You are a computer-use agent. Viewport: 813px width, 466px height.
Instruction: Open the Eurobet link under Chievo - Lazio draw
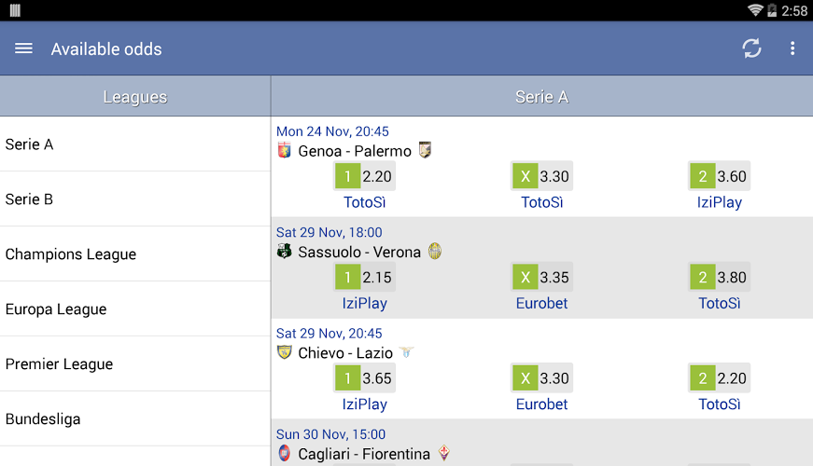click(x=541, y=404)
